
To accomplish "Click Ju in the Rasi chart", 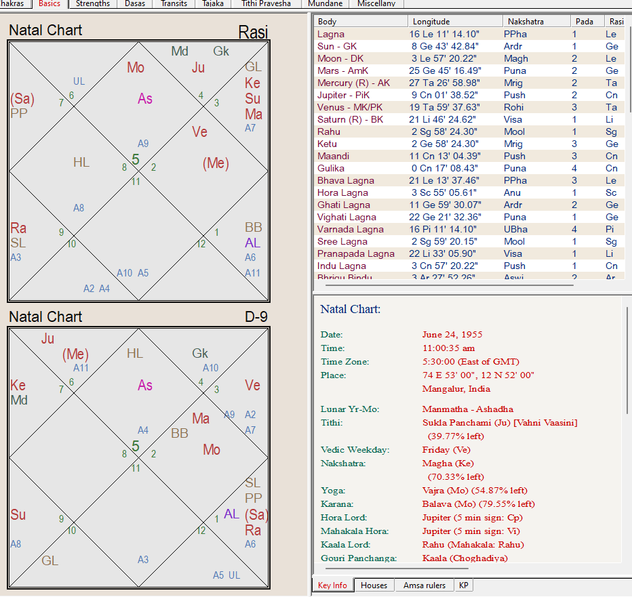I will click(x=198, y=67).
